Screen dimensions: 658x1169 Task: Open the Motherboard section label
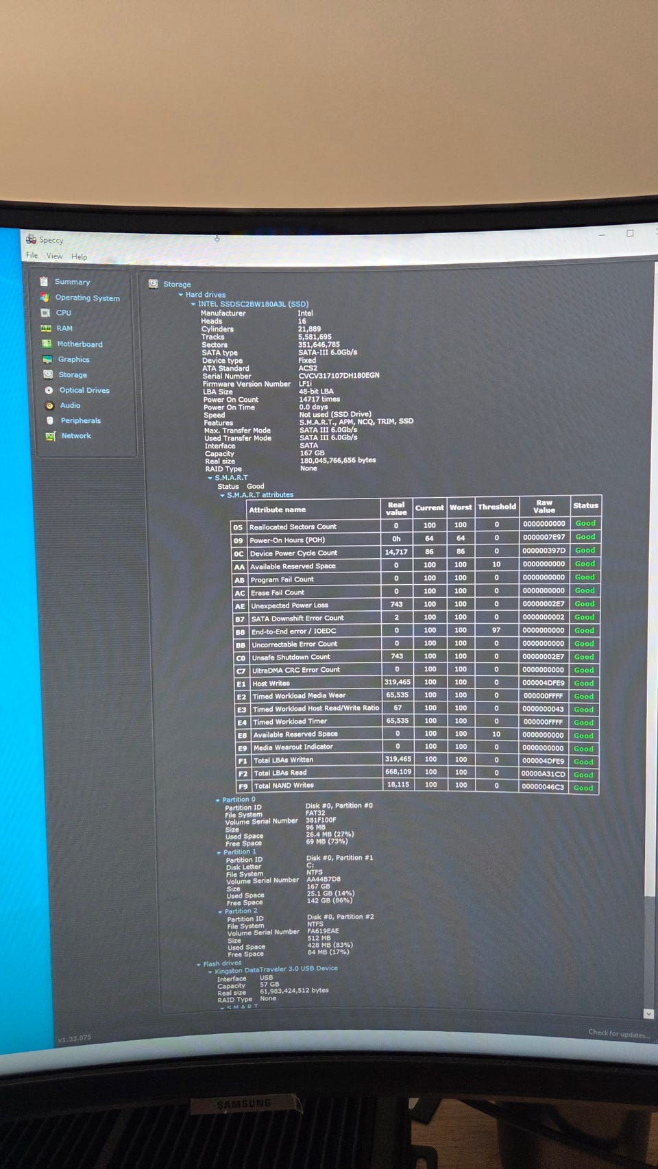(x=80, y=344)
